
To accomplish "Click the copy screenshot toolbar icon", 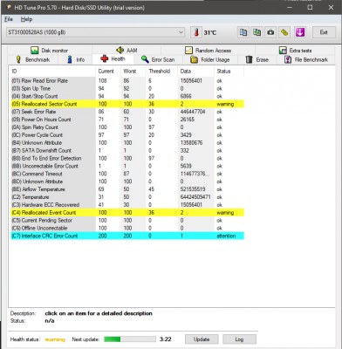I will (x=257, y=32).
